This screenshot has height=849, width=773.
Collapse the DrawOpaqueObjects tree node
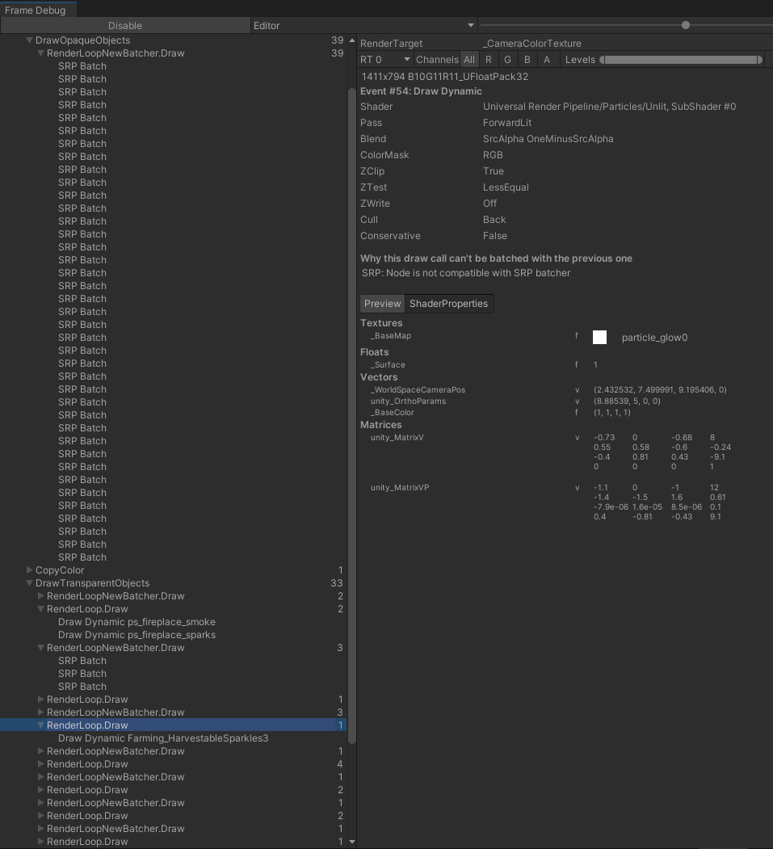[29, 40]
